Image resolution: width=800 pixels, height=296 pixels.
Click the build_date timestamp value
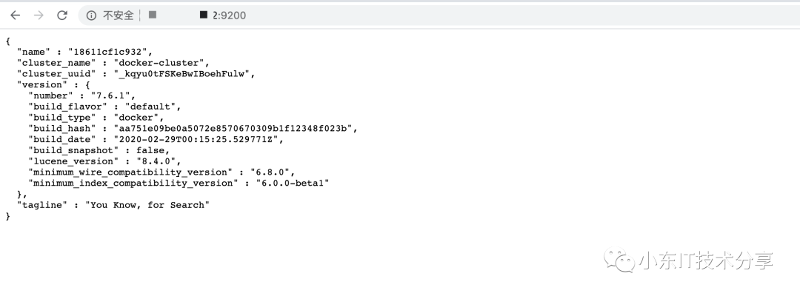tap(199, 139)
